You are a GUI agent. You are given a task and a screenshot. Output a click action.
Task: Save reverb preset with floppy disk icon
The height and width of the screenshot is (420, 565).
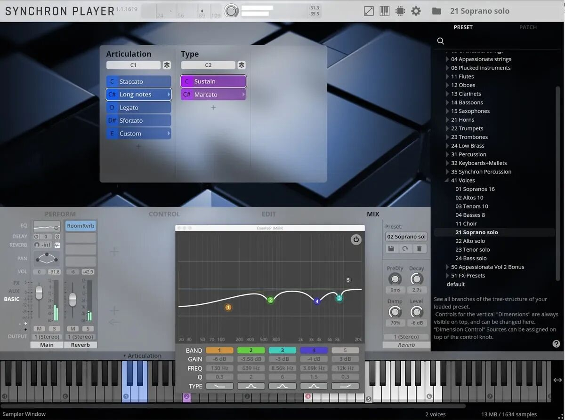coord(391,249)
